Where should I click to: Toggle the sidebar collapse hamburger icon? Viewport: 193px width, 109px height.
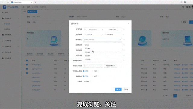(x=24, y=7)
